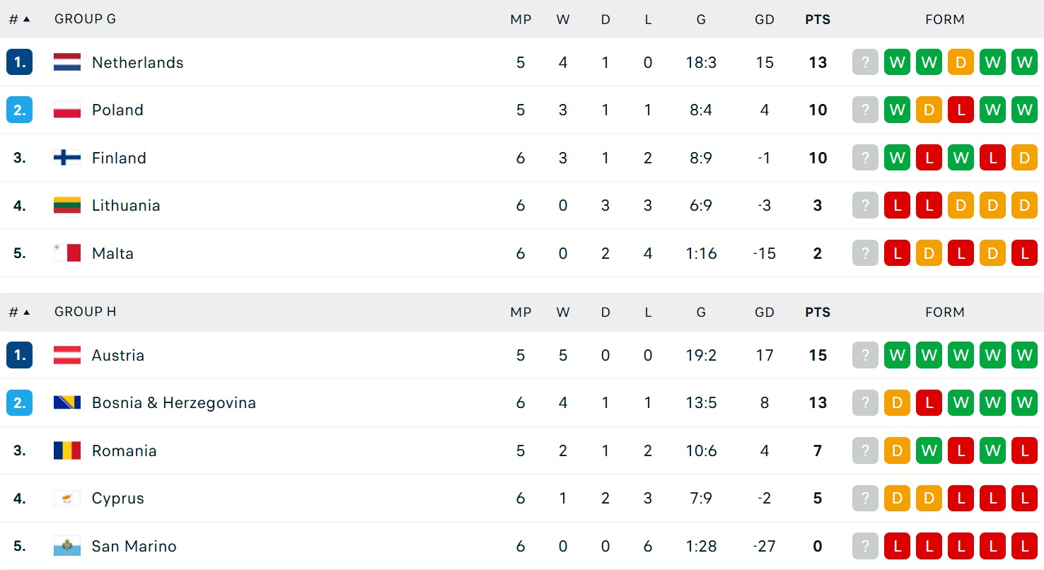
Task: Click Austria upcoming match question mark badge
Action: point(865,355)
